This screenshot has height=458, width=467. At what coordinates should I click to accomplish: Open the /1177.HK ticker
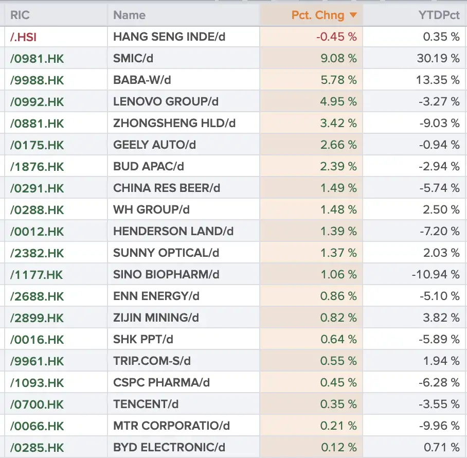37,275
